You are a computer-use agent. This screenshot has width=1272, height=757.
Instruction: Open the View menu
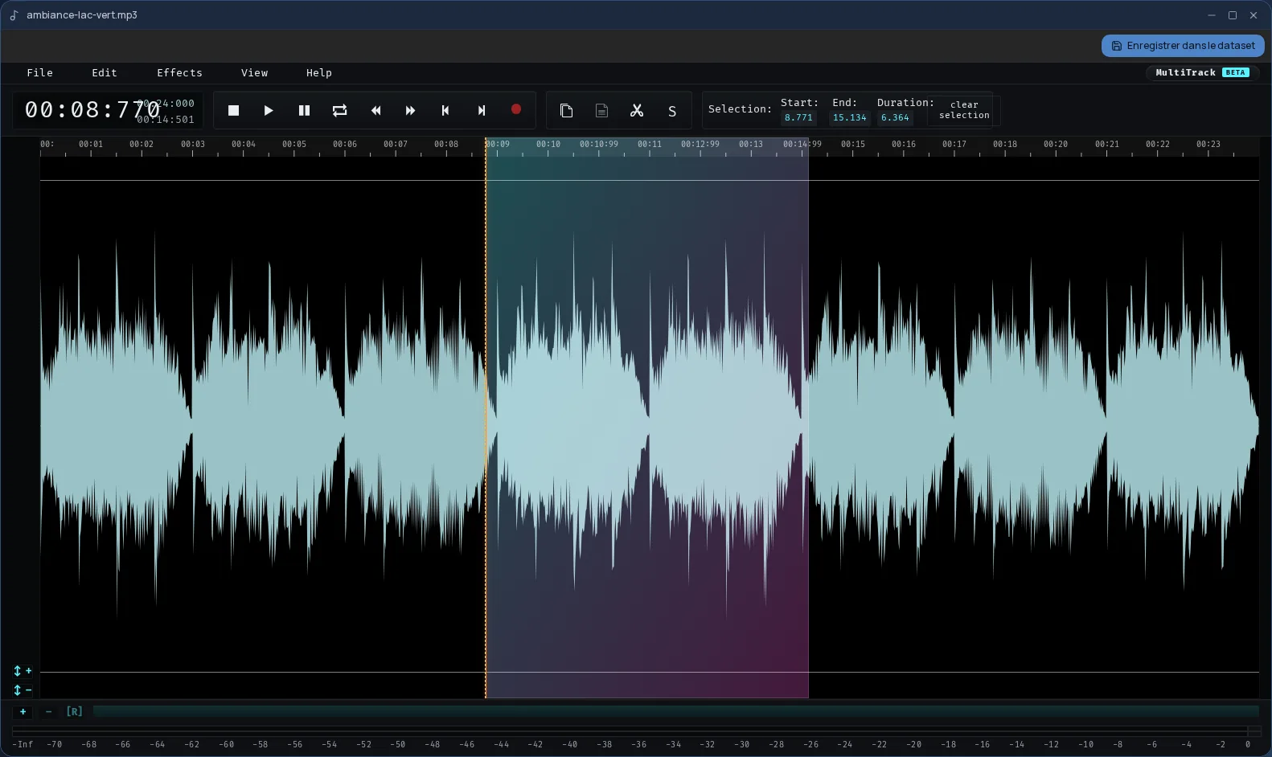254,72
